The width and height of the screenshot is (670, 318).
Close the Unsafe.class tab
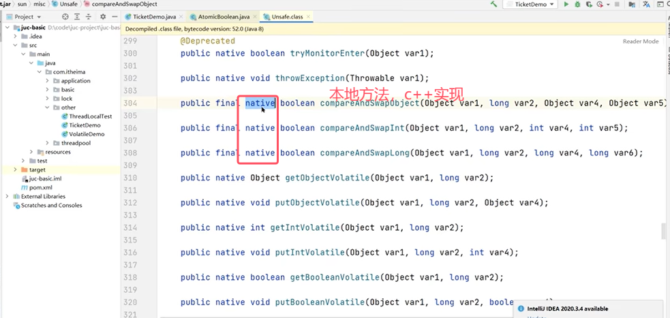[x=308, y=16]
